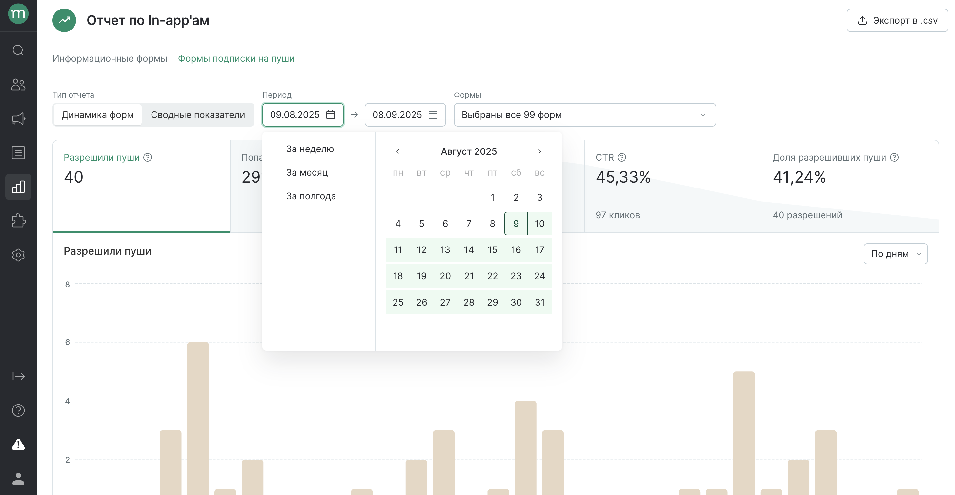Image resolution: width=955 pixels, height=495 pixels.
Task: Click the Август 2025 month header
Action: pyautogui.click(x=469, y=151)
